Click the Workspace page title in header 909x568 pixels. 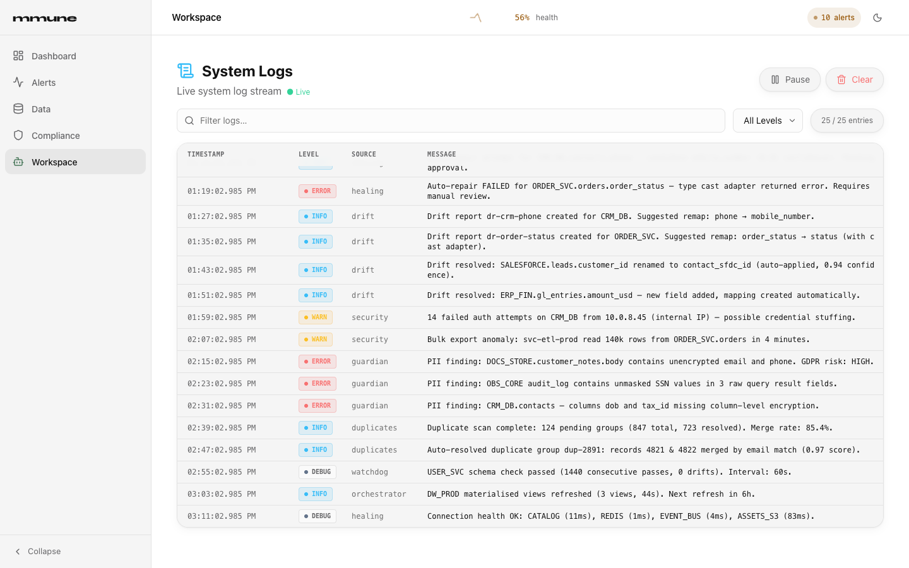(196, 18)
